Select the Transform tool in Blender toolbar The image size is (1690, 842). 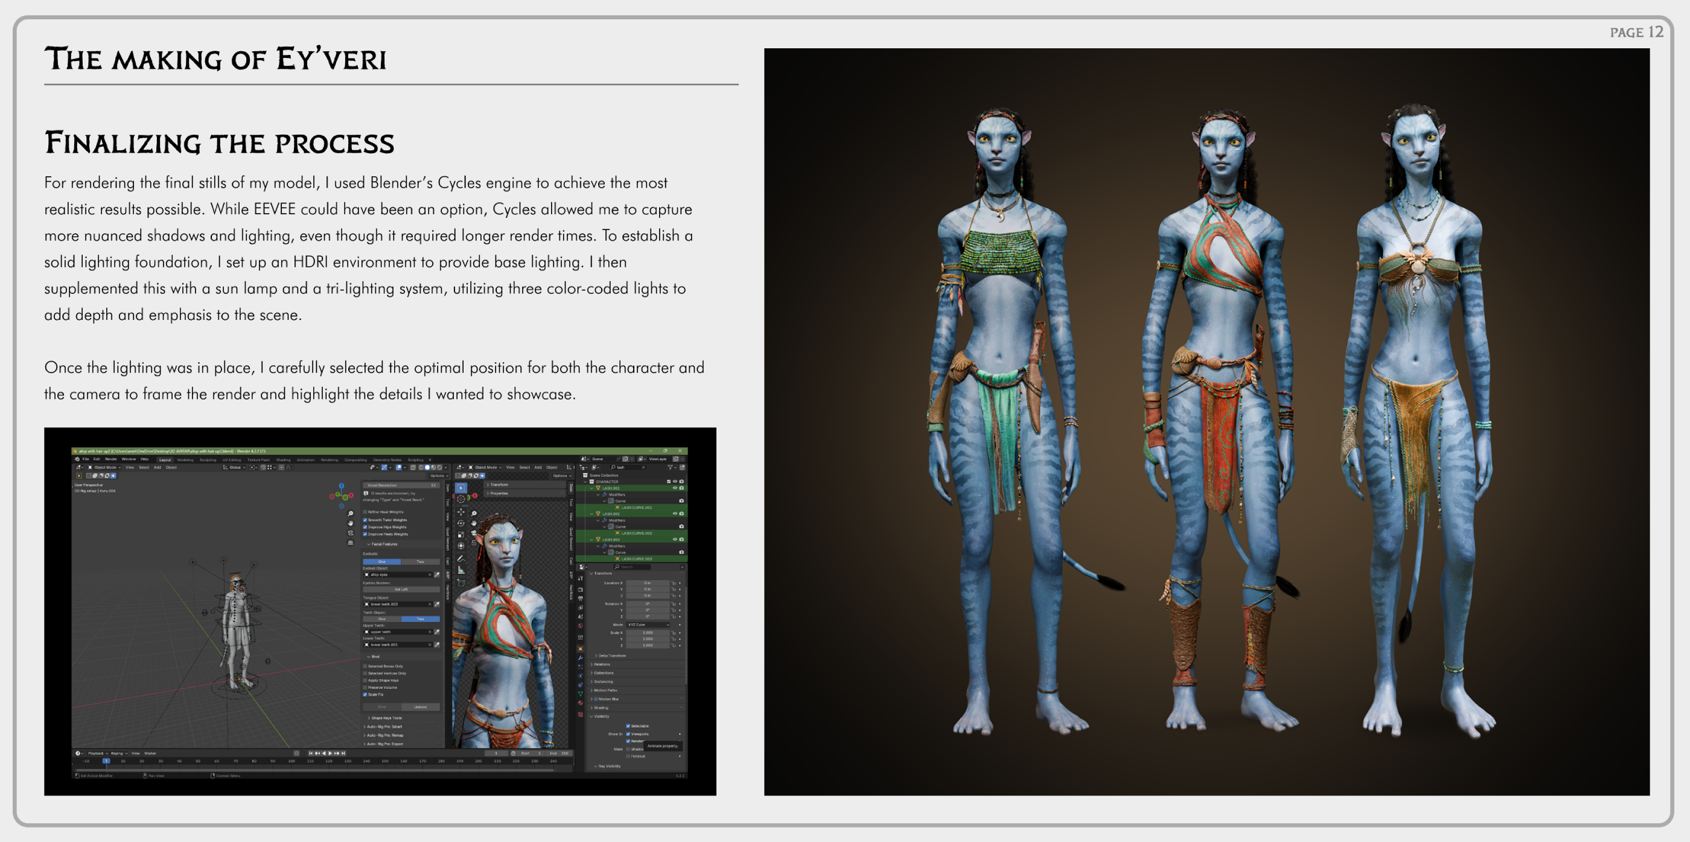click(461, 546)
